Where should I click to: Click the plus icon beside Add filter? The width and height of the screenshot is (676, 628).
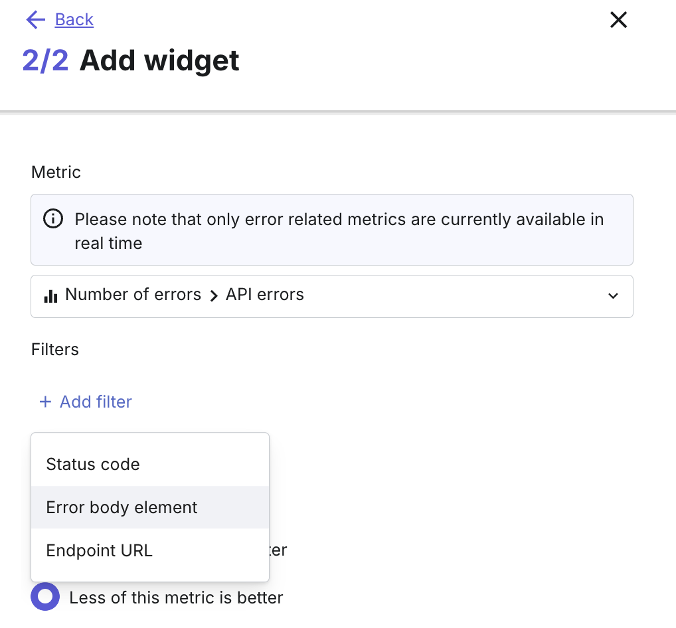45,402
